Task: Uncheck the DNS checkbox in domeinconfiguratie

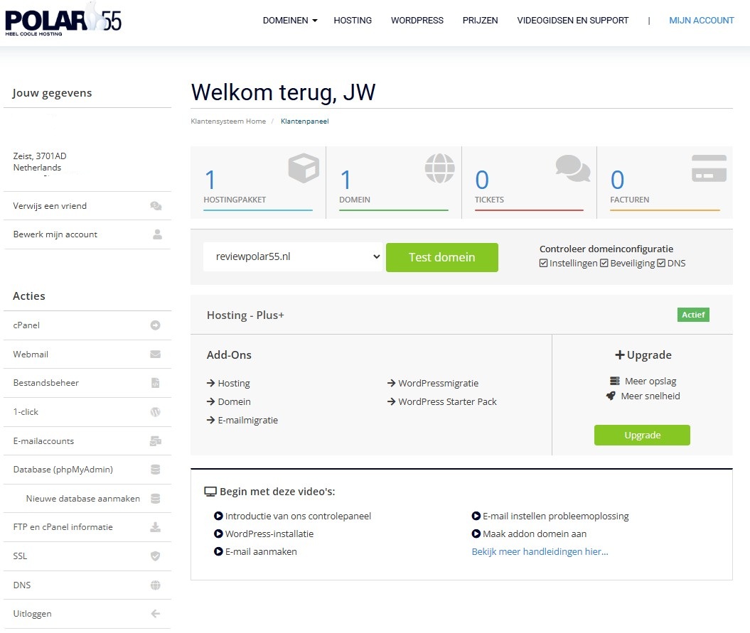Action: (661, 264)
